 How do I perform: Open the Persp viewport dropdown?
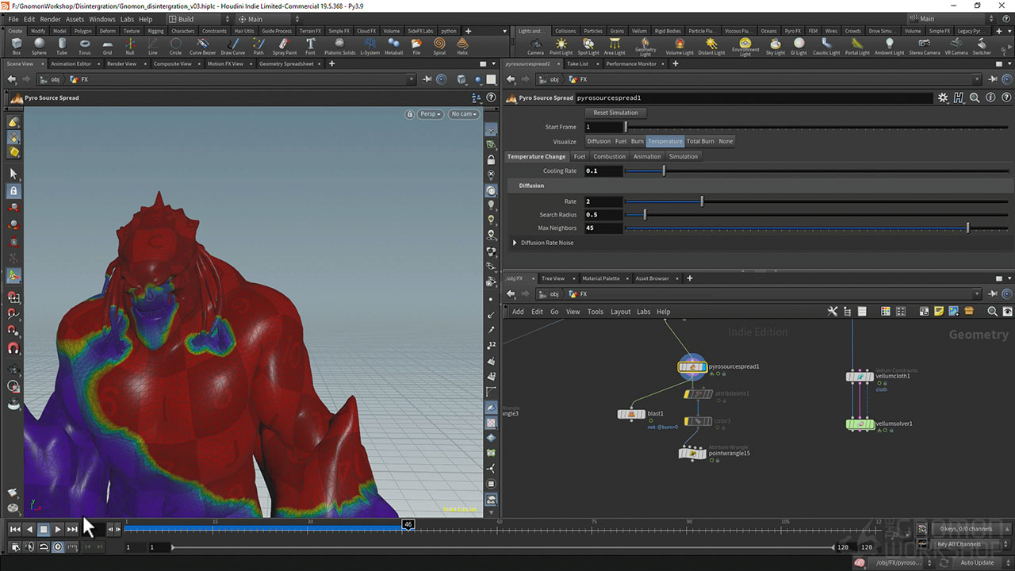click(430, 114)
